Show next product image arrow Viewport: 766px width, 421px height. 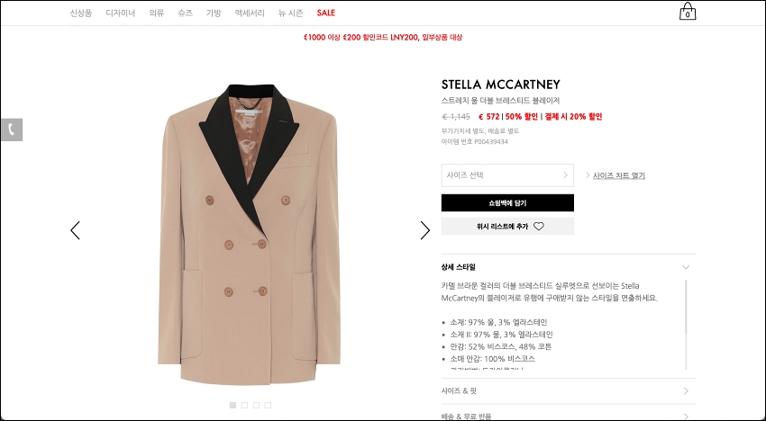click(x=425, y=230)
